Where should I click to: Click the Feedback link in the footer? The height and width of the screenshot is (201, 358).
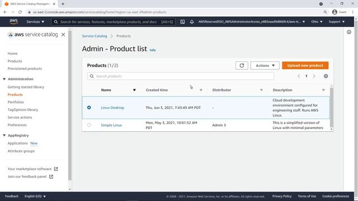click(x=11, y=196)
